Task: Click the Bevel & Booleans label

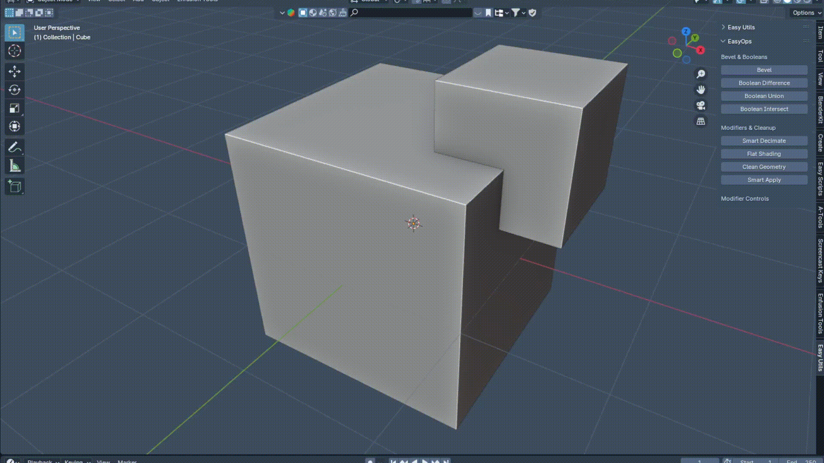Action: (744, 57)
